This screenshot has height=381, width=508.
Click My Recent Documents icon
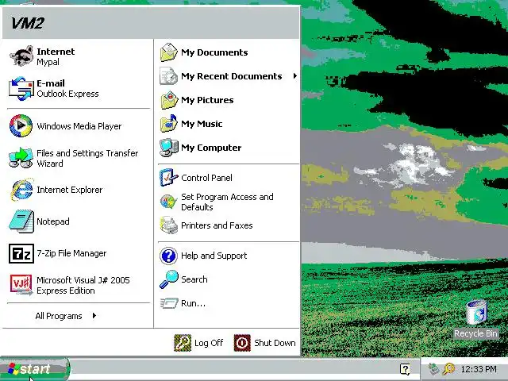point(169,76)
